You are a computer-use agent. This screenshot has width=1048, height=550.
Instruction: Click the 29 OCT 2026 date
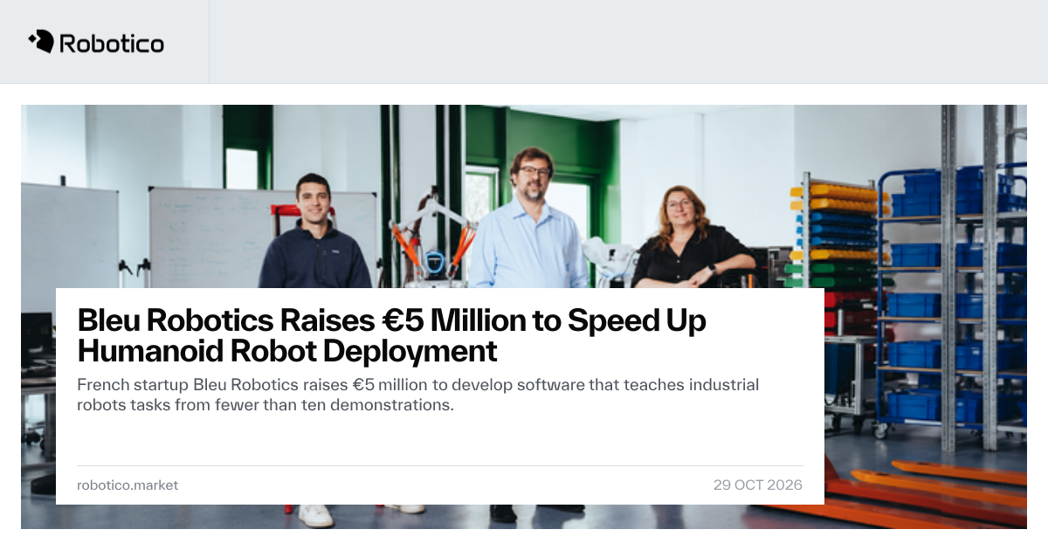758,485
